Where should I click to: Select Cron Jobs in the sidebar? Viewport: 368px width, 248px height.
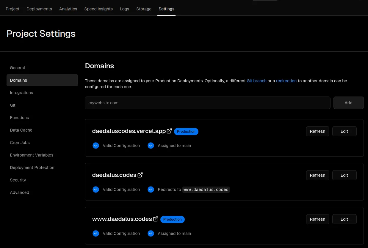[20, 143]
